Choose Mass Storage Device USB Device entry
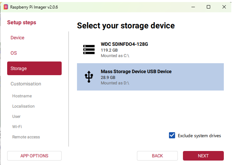Screen dimensions: 233x165 [x=150, y=77]
